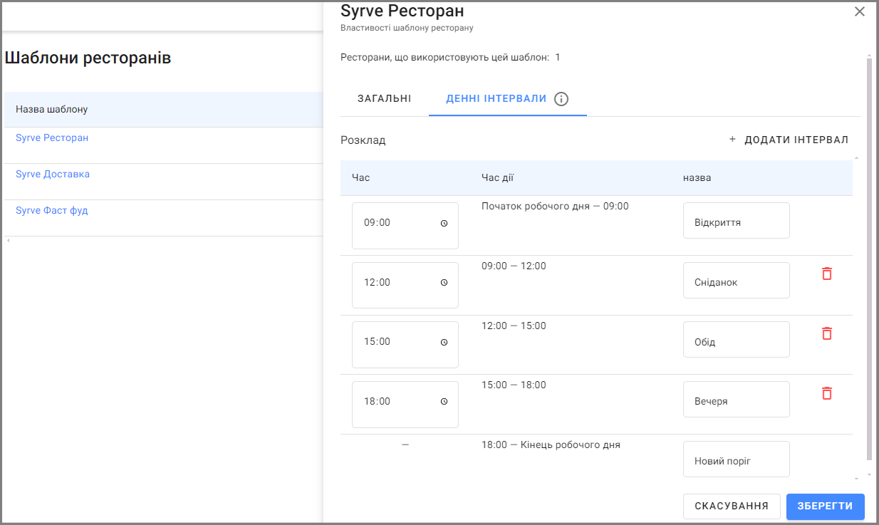The image size is (879, 525).
Task: Click the Час дії column header
Action: point(497,177)
